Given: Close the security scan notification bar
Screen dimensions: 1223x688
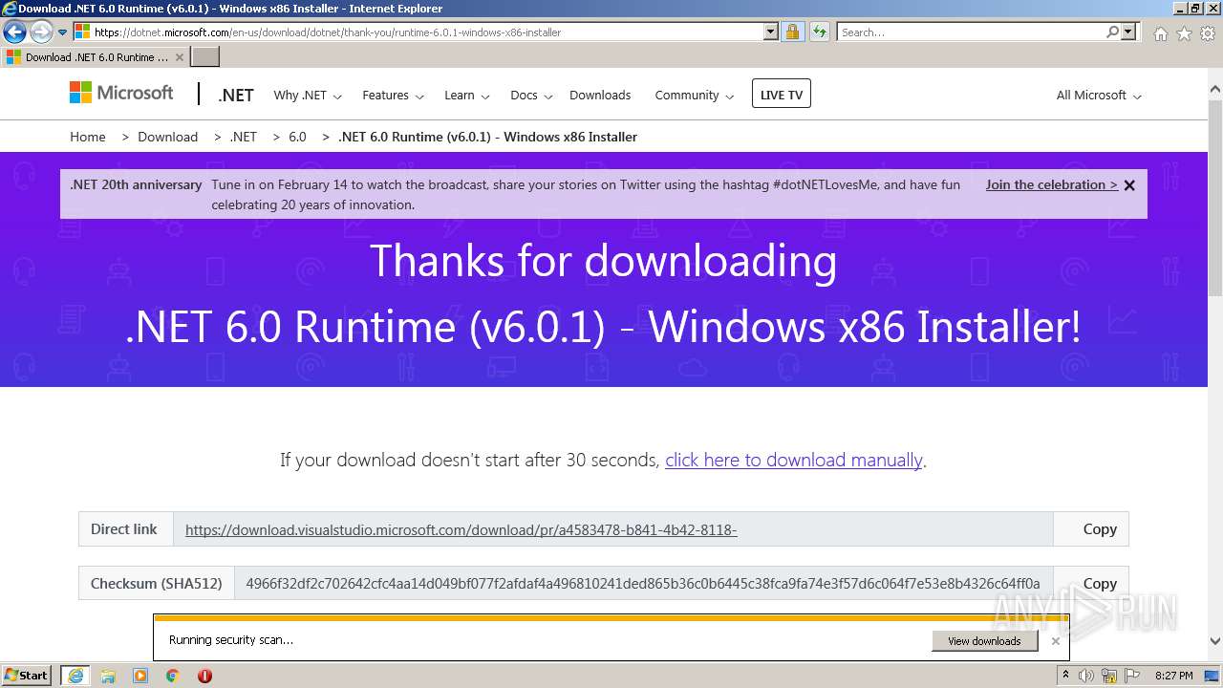Looking at the screenshot, I should (1055, 641).
